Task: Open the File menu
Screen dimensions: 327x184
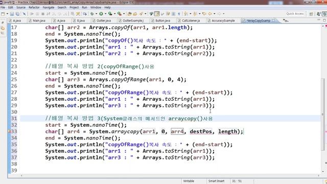Action: [x=3, y=7]
